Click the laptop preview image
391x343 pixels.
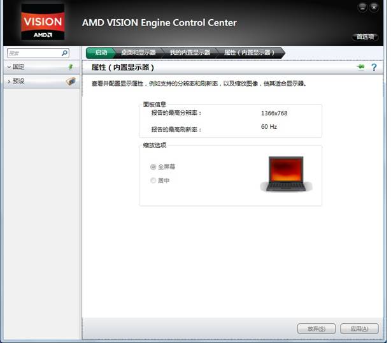click(x=286, y=174)
